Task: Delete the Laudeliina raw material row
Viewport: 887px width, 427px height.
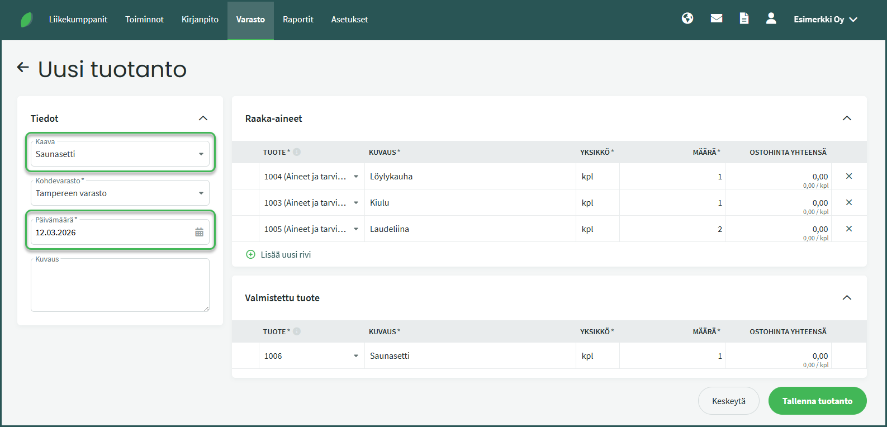Action: [x=849, y=229]
